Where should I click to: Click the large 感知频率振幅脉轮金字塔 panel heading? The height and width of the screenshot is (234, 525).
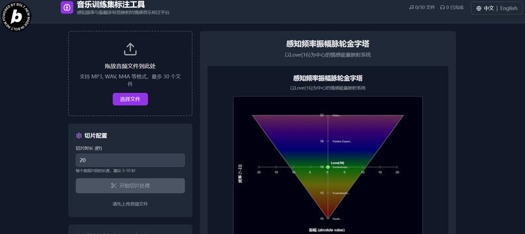point(328,44)
